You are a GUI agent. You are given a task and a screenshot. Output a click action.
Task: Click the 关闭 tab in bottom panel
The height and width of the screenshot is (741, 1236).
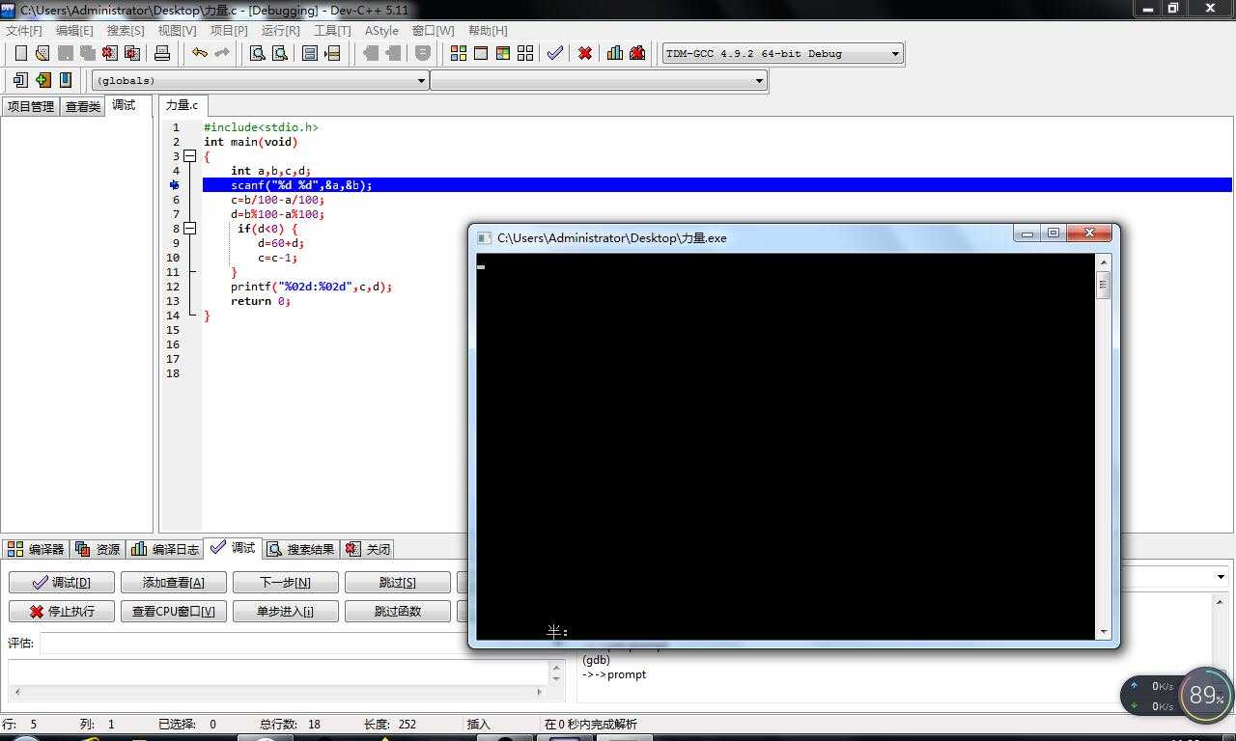pos(368,549)
